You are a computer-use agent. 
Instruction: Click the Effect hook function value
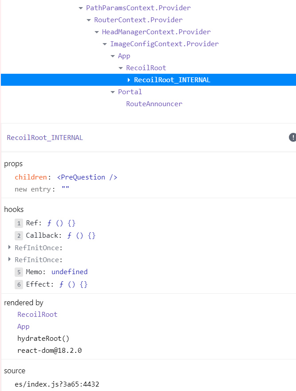[73, 284]
